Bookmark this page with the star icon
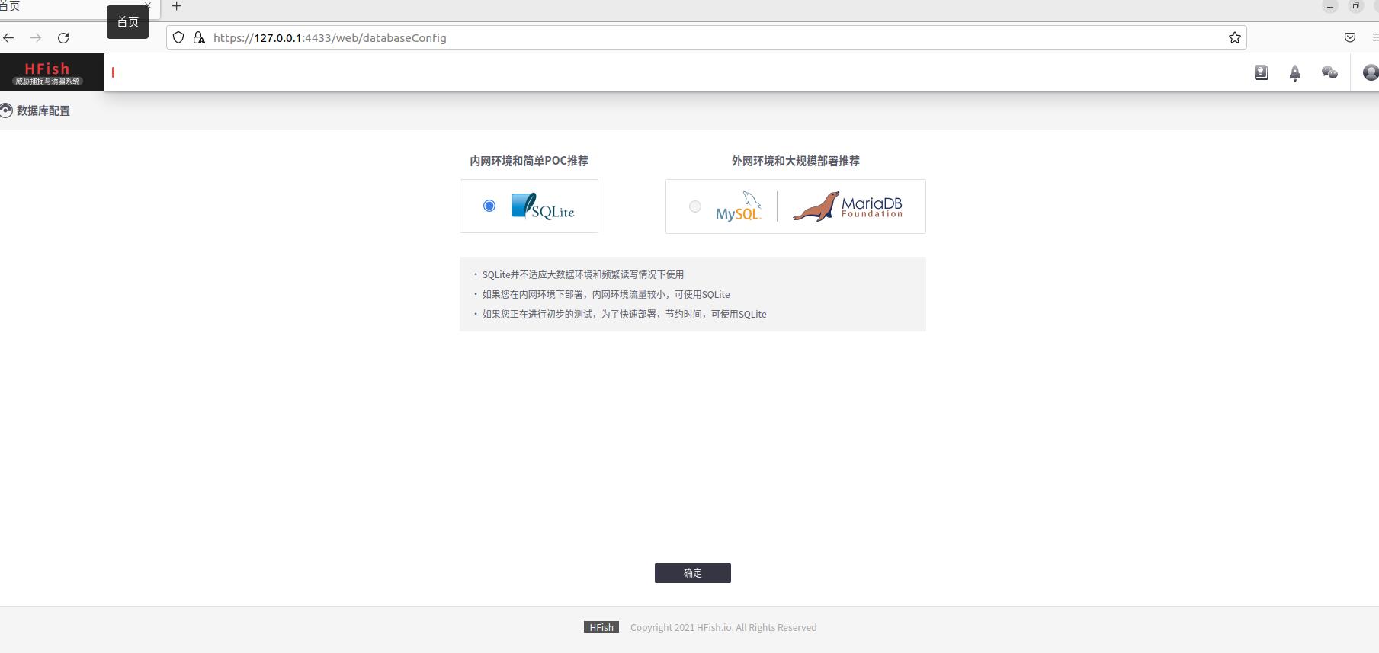The height and width of the screenshot is (653, 1379). [1234, 37]
